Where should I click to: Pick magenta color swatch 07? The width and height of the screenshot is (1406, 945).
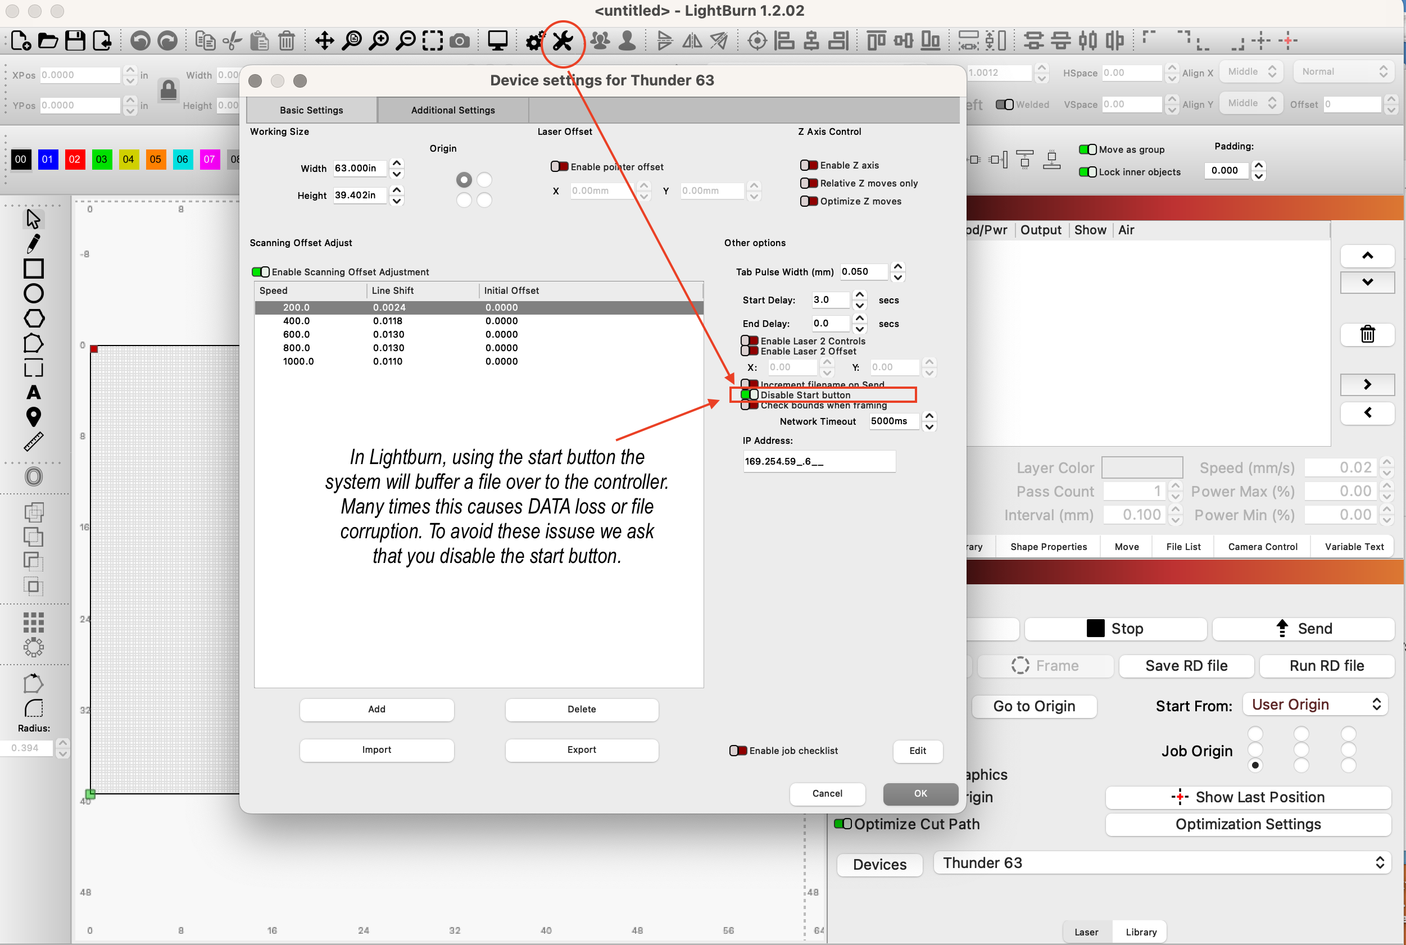pos(210,159)
